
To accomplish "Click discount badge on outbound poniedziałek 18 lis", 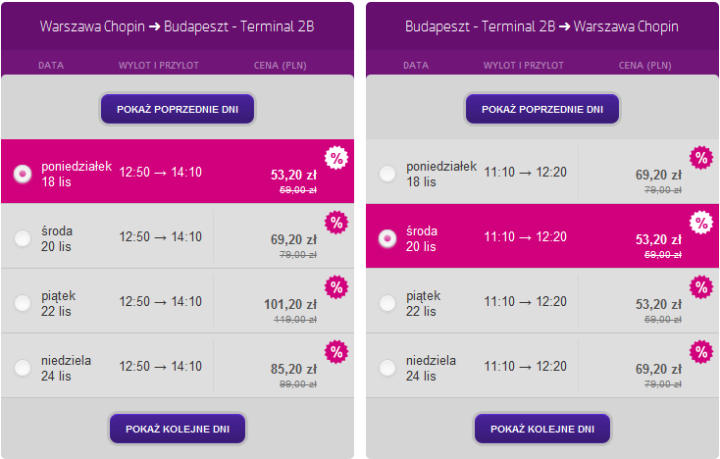I will pos(336,158).
